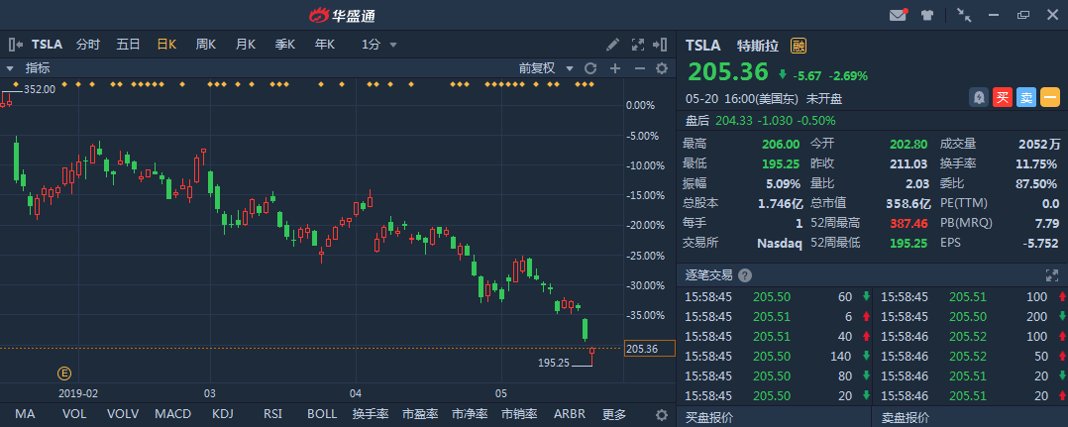This screenshot has width=1068, height=427.
Task: Collapse the left panel of the chart
Action: tap(15, 45)
